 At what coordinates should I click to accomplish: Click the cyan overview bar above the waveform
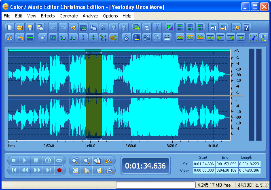pyautogui.click(x=119, y=50)
